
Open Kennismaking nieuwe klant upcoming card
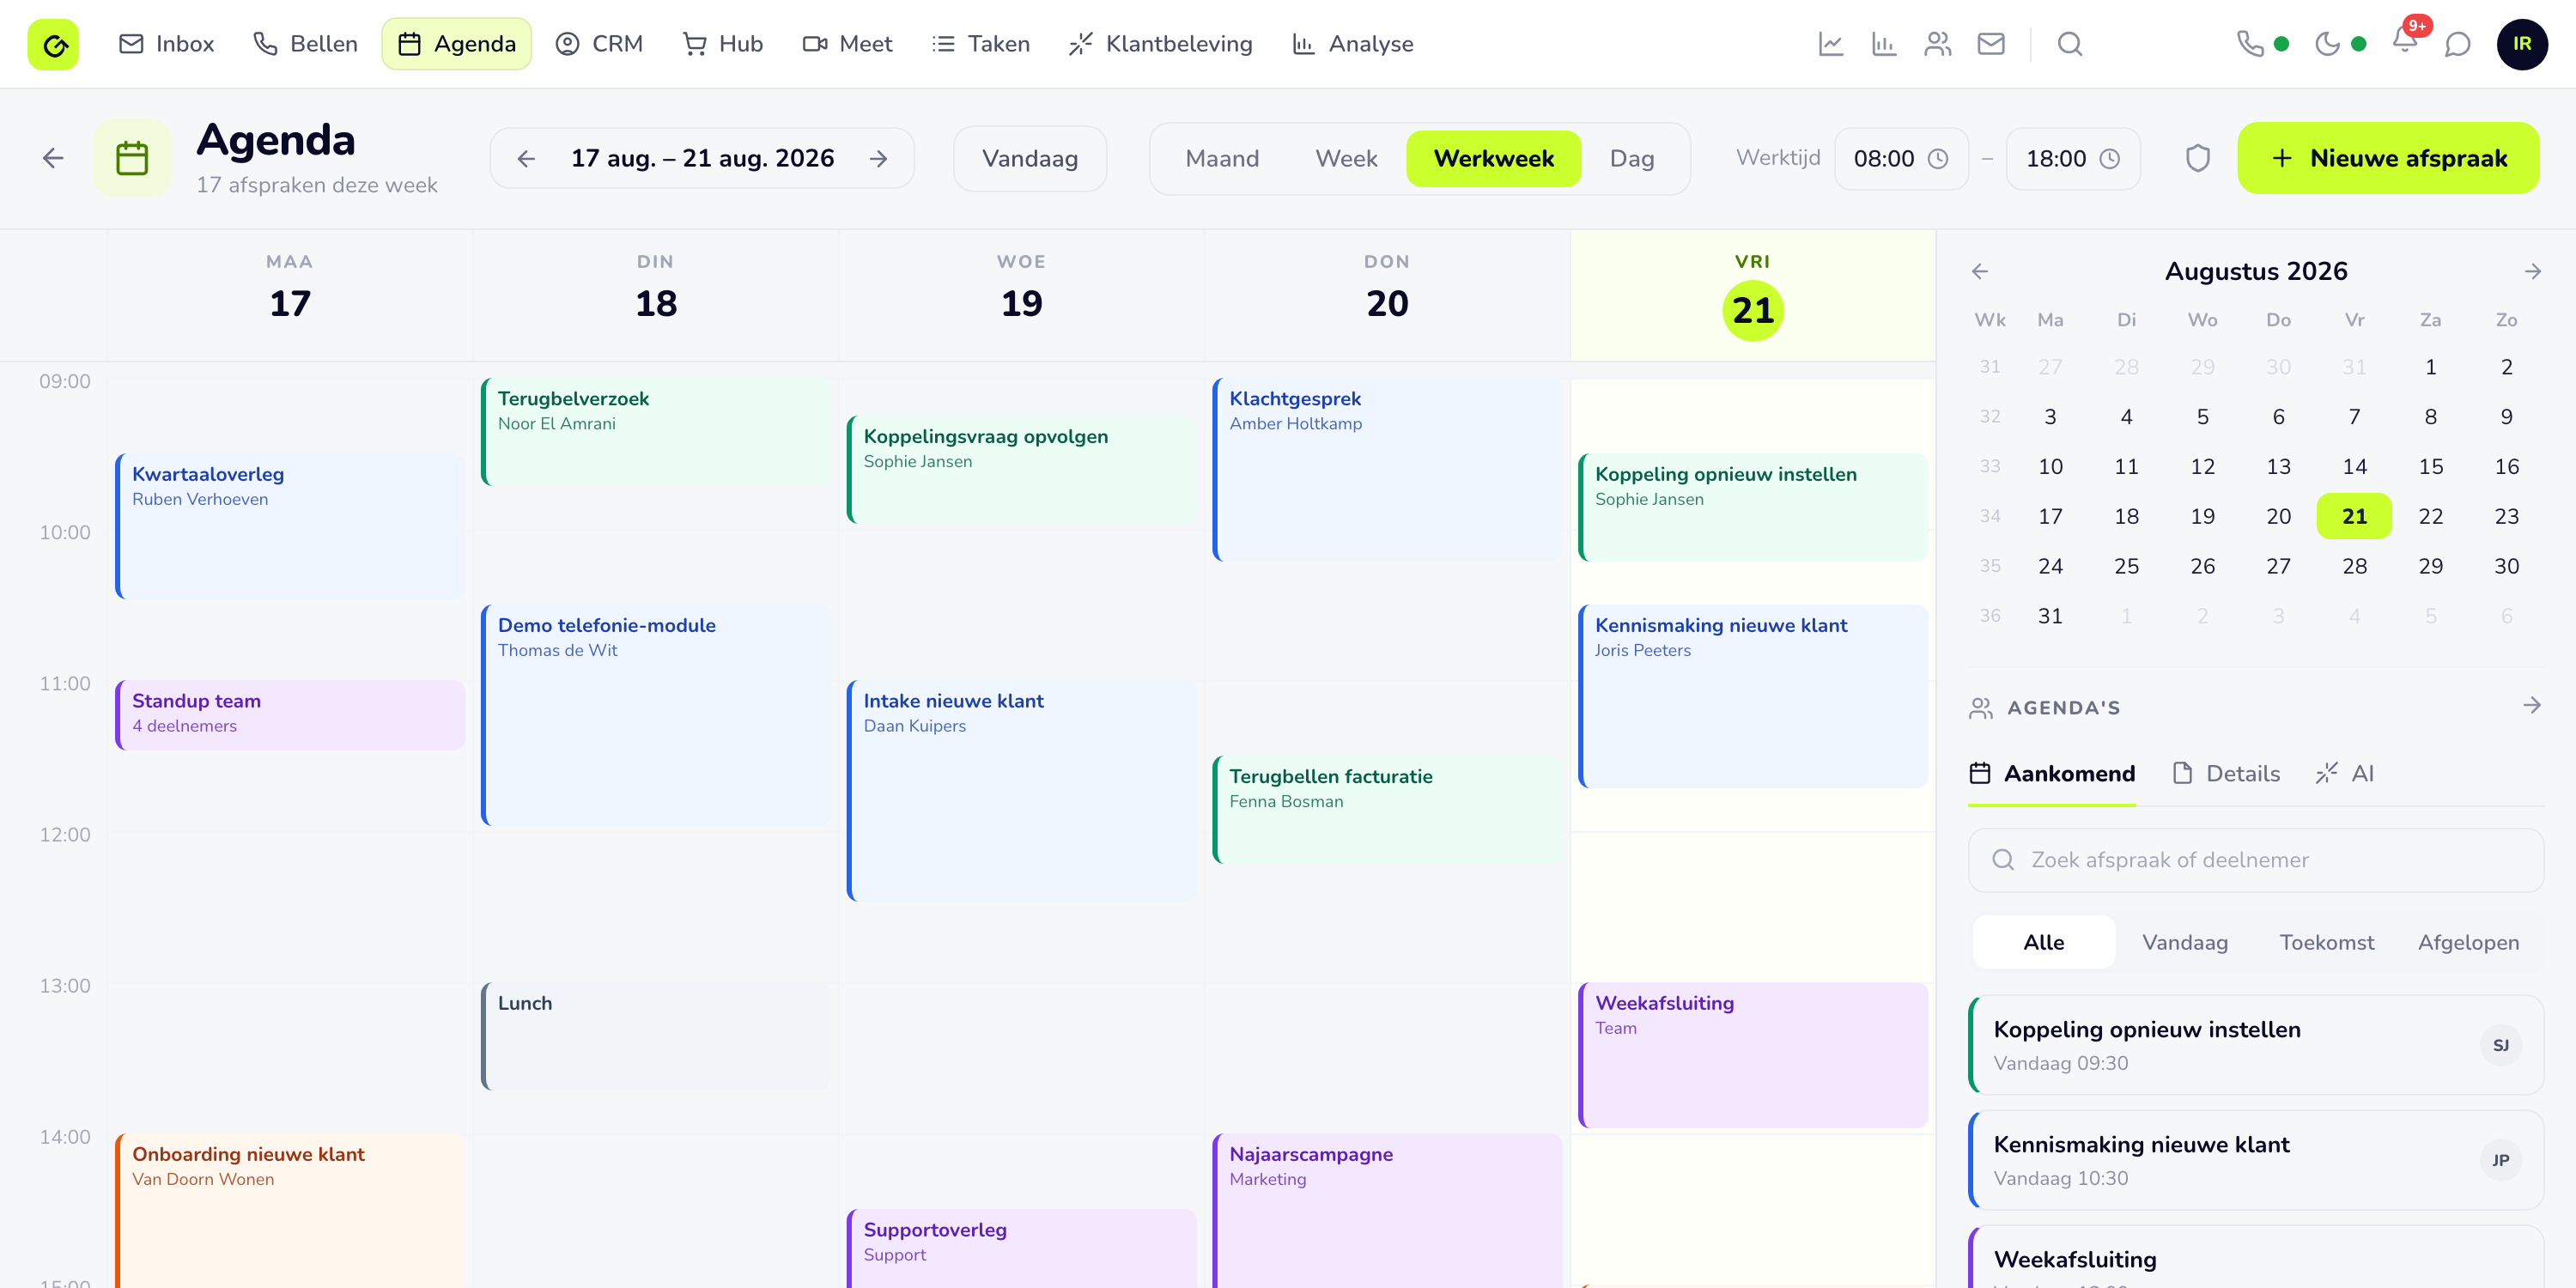tap(2256, 1159)
